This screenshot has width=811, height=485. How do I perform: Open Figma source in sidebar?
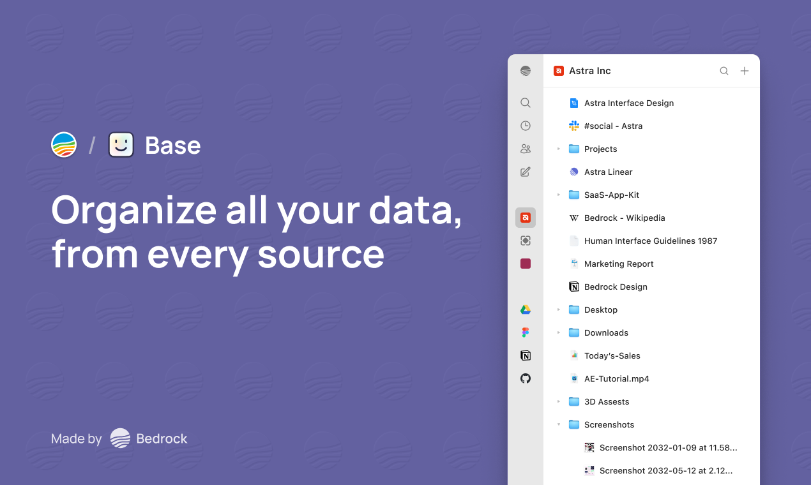pyautogui.click(x=526, y=332)
